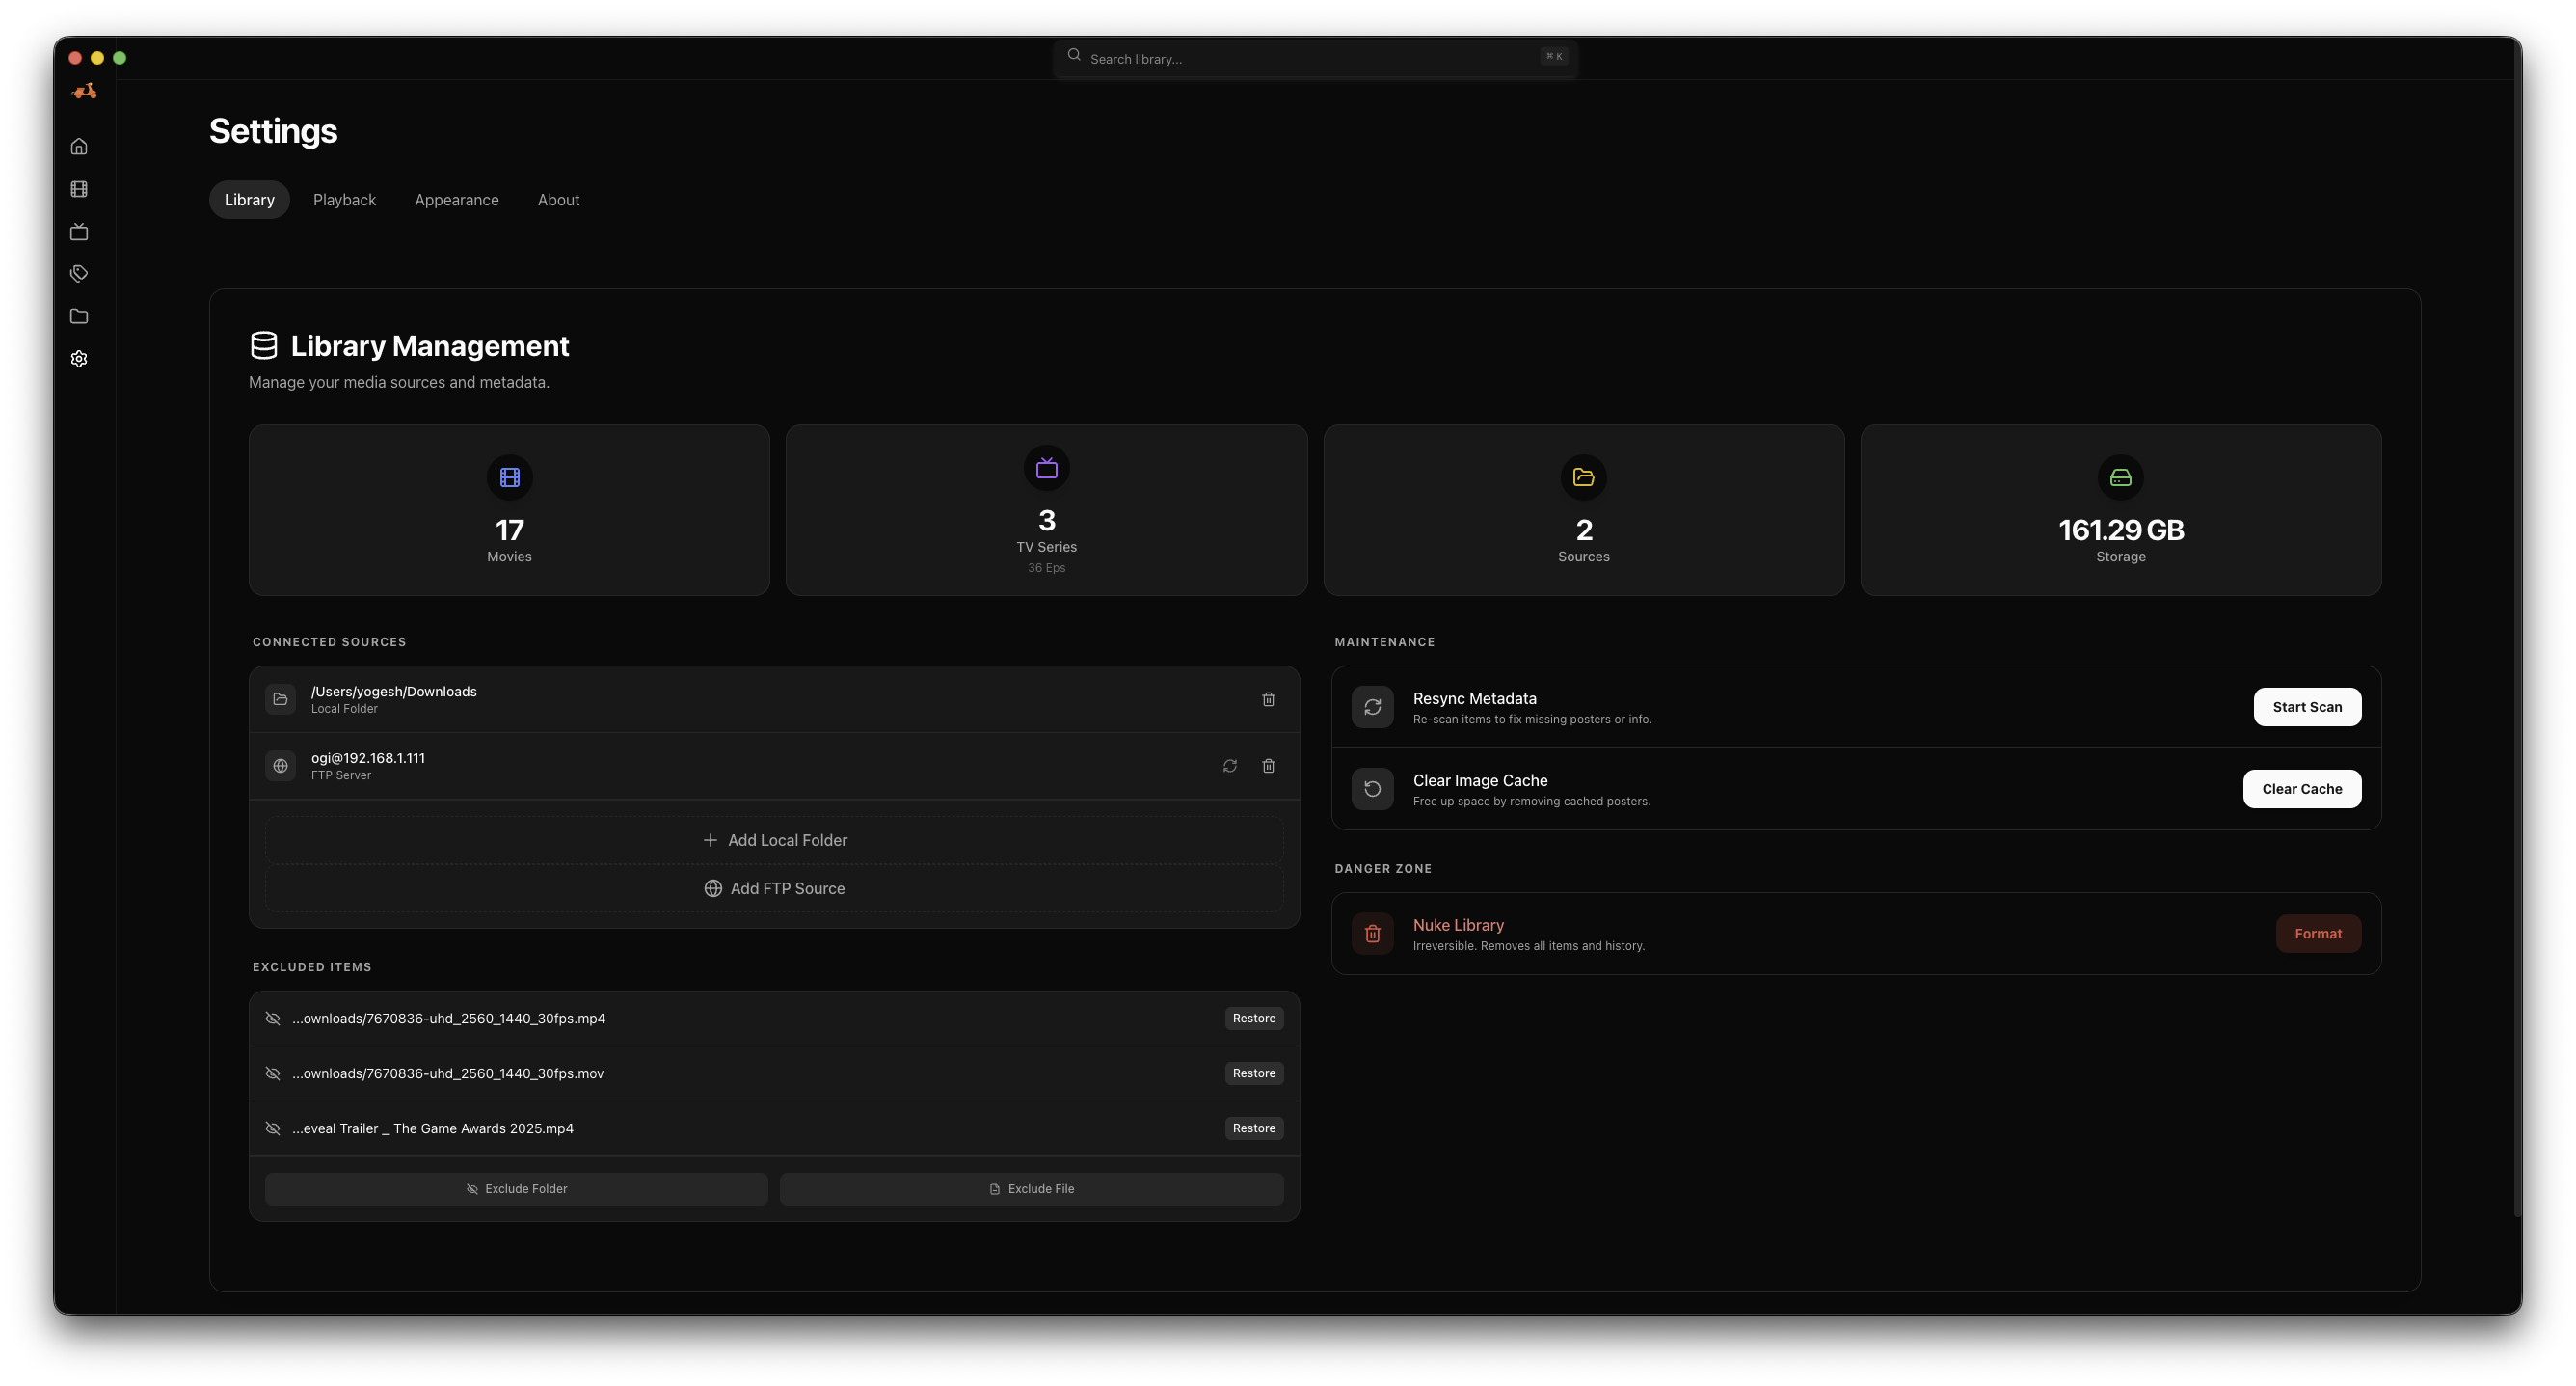Open the Tags sidebar icon
This screenshot has height=1386, width=2576.
pos(79,274)
